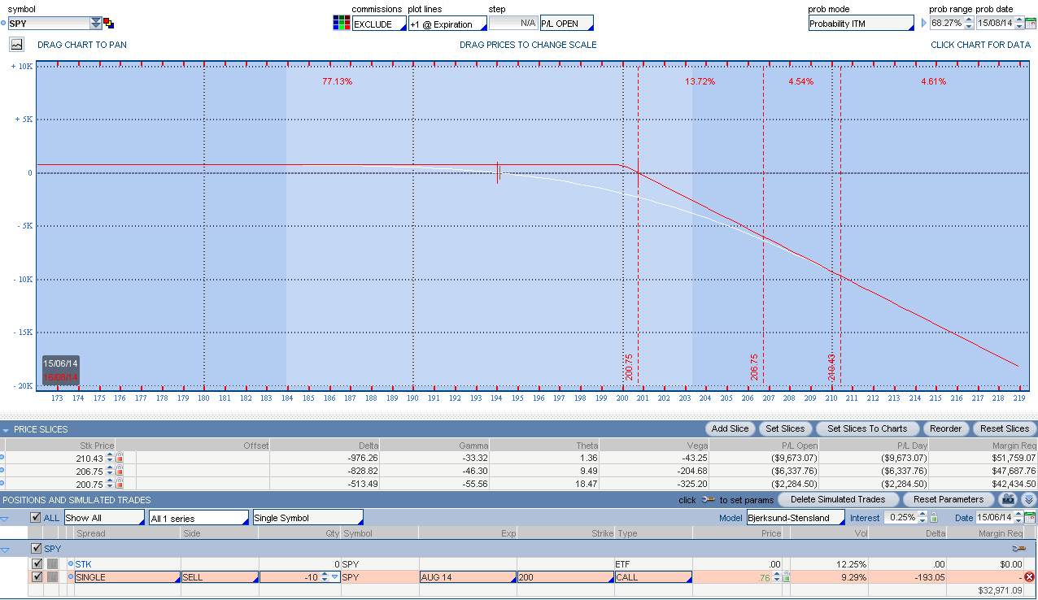The height and width of the screenshot is (600, 1038).
Task: Open prob date calendar icon
Action: pyautogui.click(x=1031, y=23)
